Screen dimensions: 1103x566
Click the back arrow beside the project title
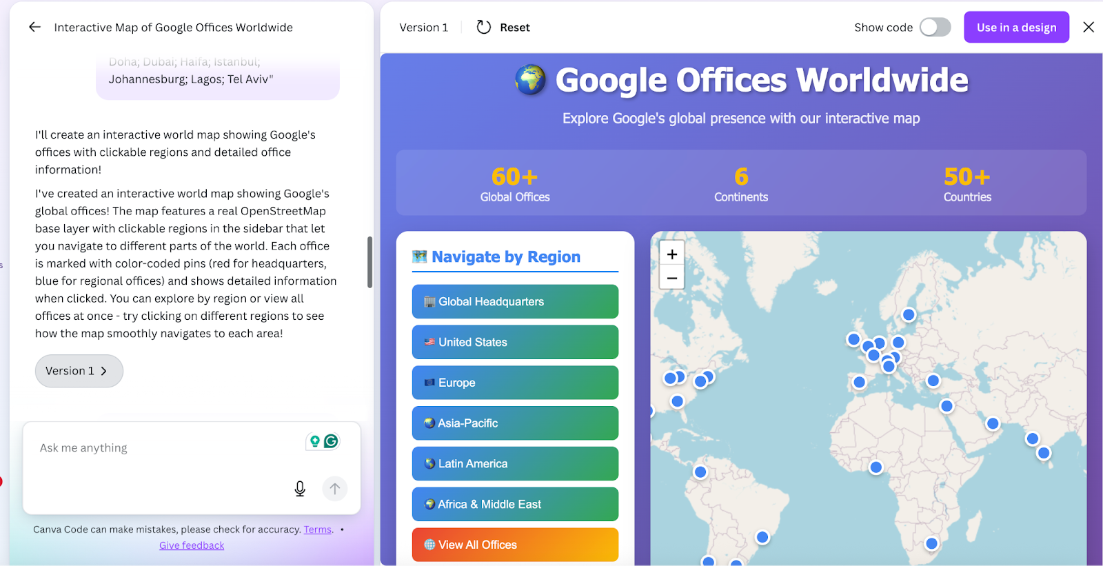coord(34,27)
